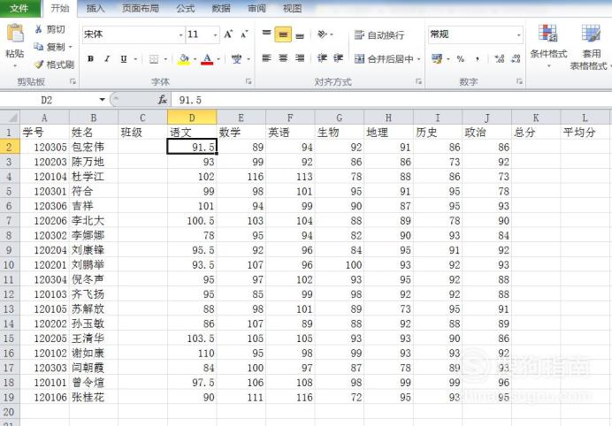Open Format as Table (套用表格格式)
Image resolution: width=612 pixels, height=426 pixels.
[x=591, y=47]
